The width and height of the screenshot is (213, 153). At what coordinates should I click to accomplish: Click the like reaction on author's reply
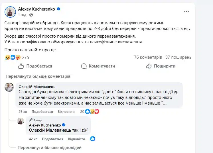pos(93,139)
